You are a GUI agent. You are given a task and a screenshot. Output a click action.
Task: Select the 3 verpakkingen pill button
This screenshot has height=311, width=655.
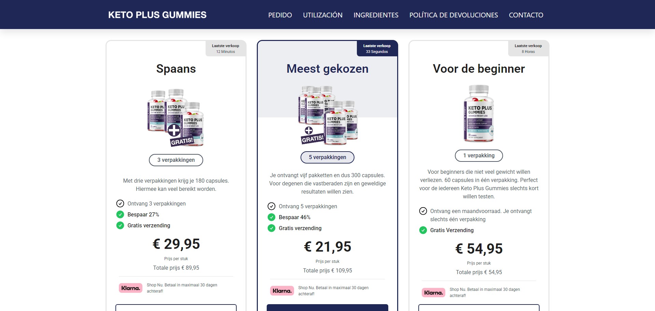coord(176,160)
